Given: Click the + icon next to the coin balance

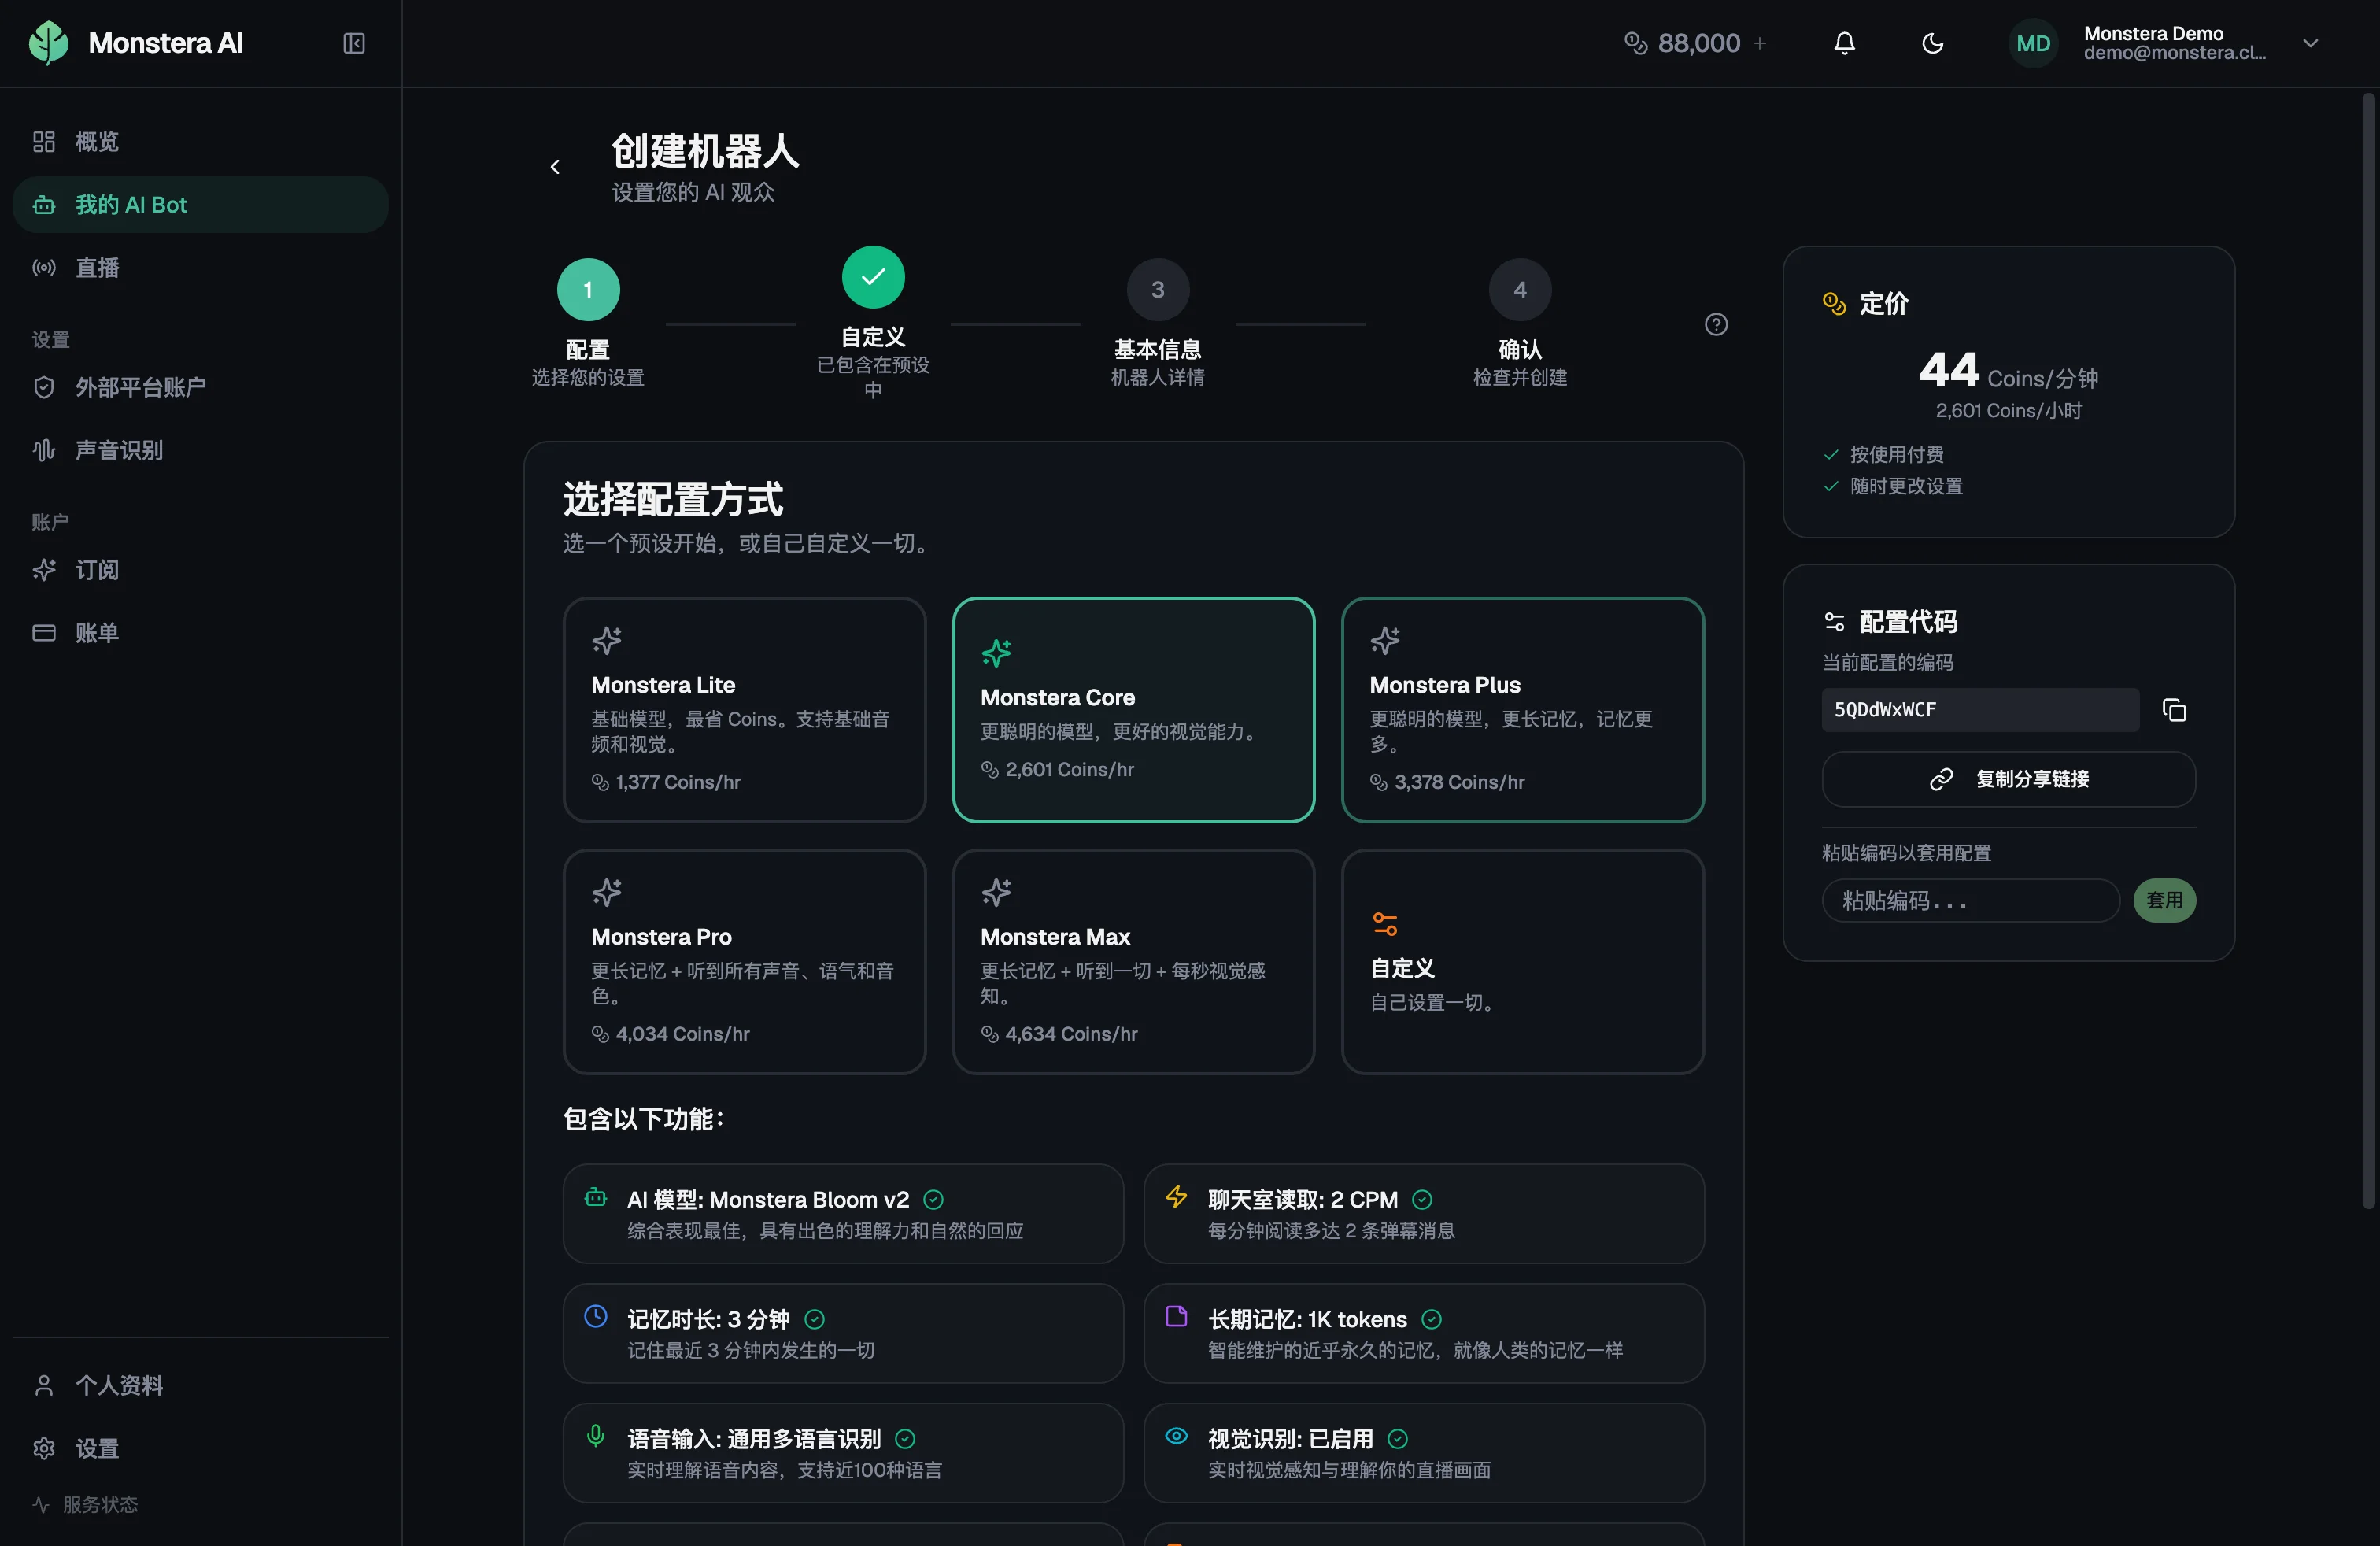Looking at the screenshot, I should click(x=1761, y=42).
